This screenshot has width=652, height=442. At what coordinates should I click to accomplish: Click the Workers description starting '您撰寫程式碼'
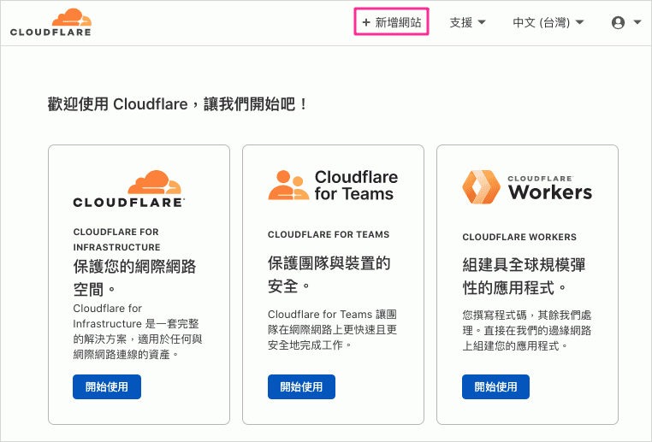[x=527, y=330]
